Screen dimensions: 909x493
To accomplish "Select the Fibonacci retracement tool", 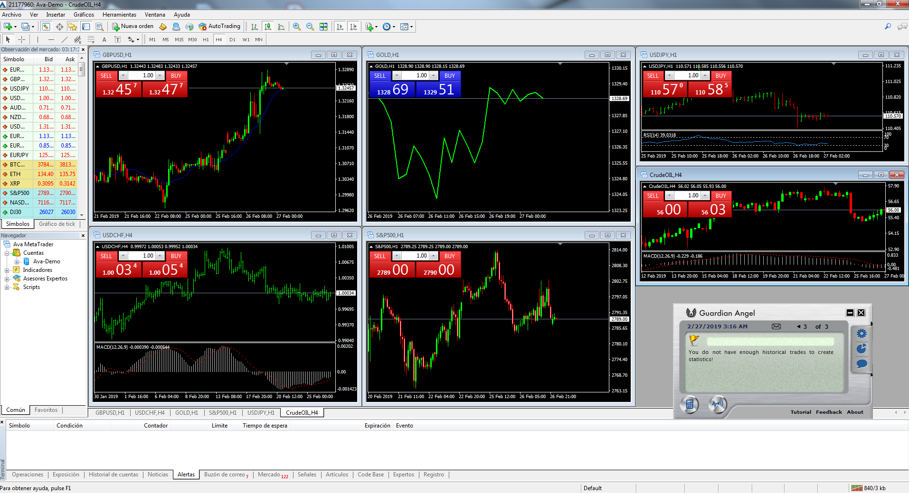I will [x=91, y=39].
